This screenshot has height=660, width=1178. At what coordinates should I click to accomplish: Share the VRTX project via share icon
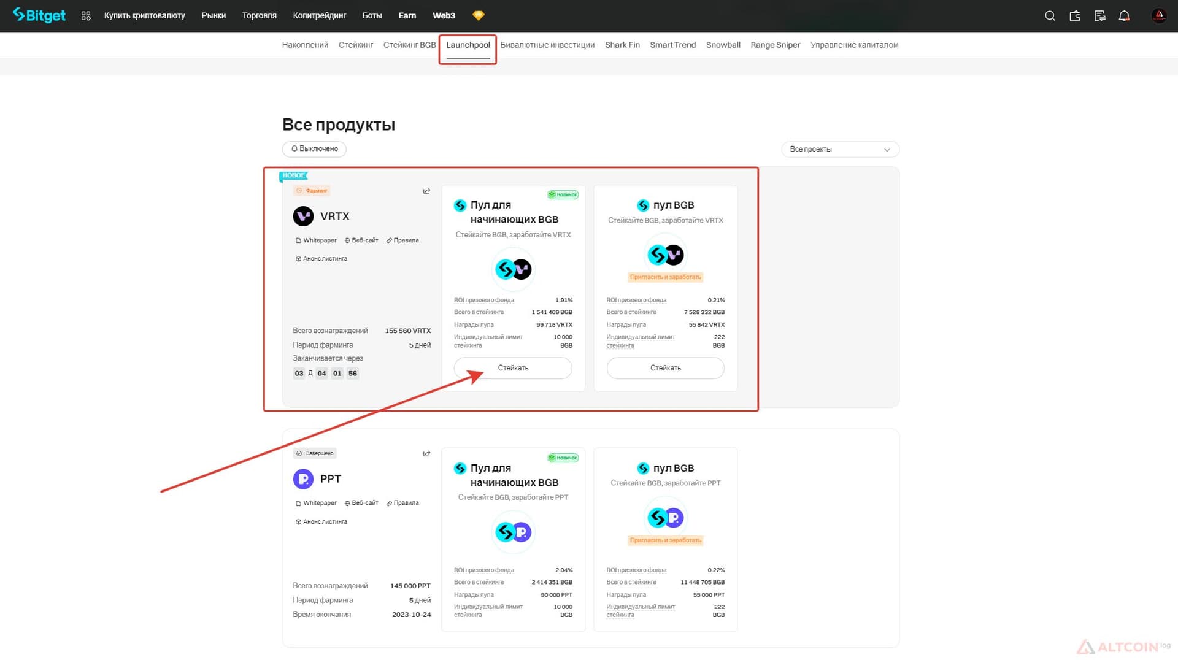click(426, 191)
